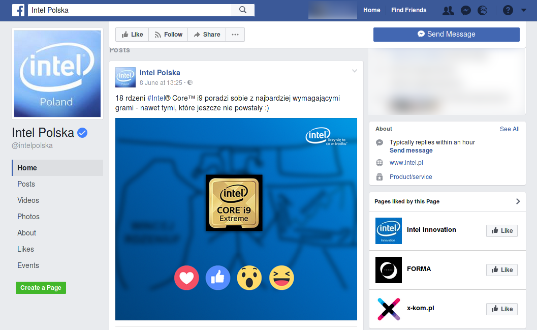
Task: Click the Send Message button
Action: click(x=446, y=34)
